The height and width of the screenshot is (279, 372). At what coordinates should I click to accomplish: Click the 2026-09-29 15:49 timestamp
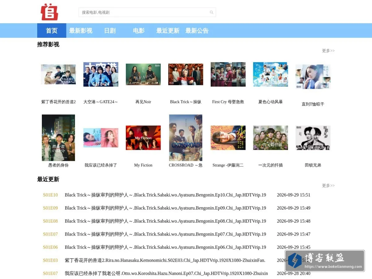click(294, 208)
